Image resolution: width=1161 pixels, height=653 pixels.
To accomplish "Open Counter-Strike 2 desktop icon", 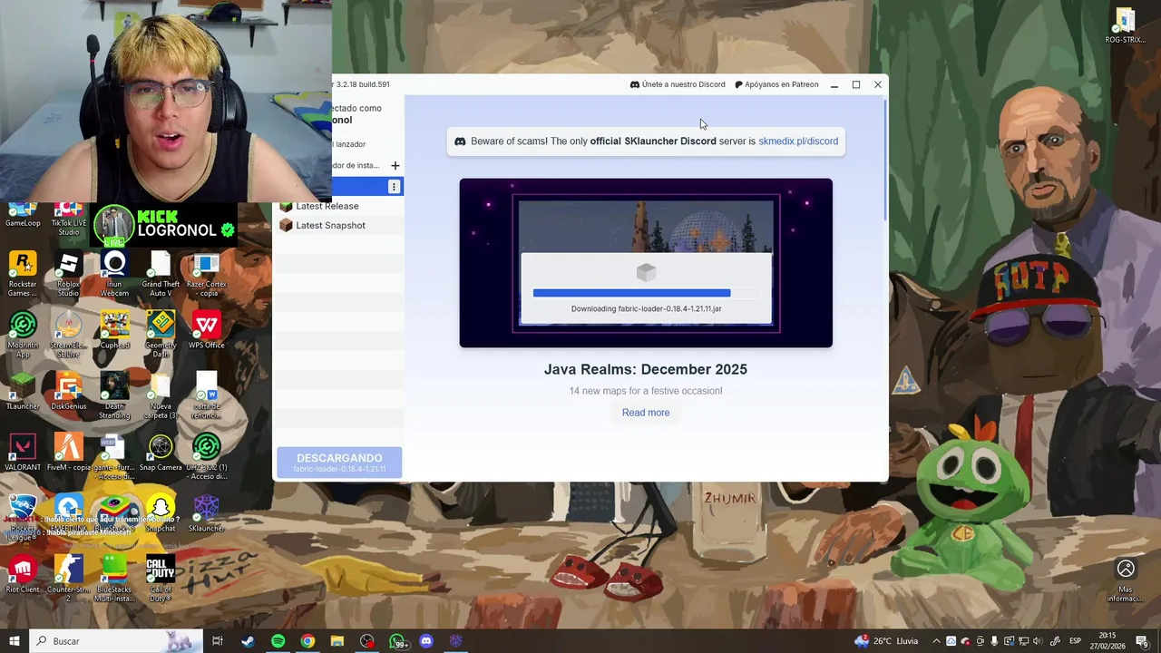I will pos(69,578).
